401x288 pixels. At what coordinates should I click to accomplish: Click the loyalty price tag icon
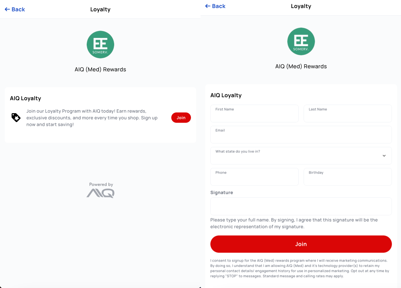click(x=16, y=117)
